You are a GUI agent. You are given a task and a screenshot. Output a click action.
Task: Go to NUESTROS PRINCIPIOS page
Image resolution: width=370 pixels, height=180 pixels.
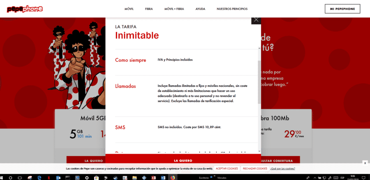[x=232, y=9]
